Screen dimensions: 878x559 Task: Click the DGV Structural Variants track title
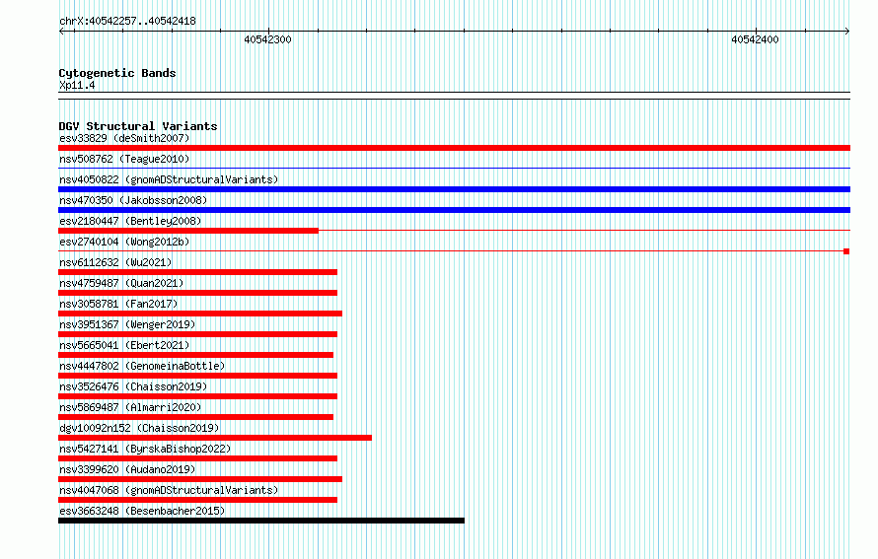(x=138, y=126)
